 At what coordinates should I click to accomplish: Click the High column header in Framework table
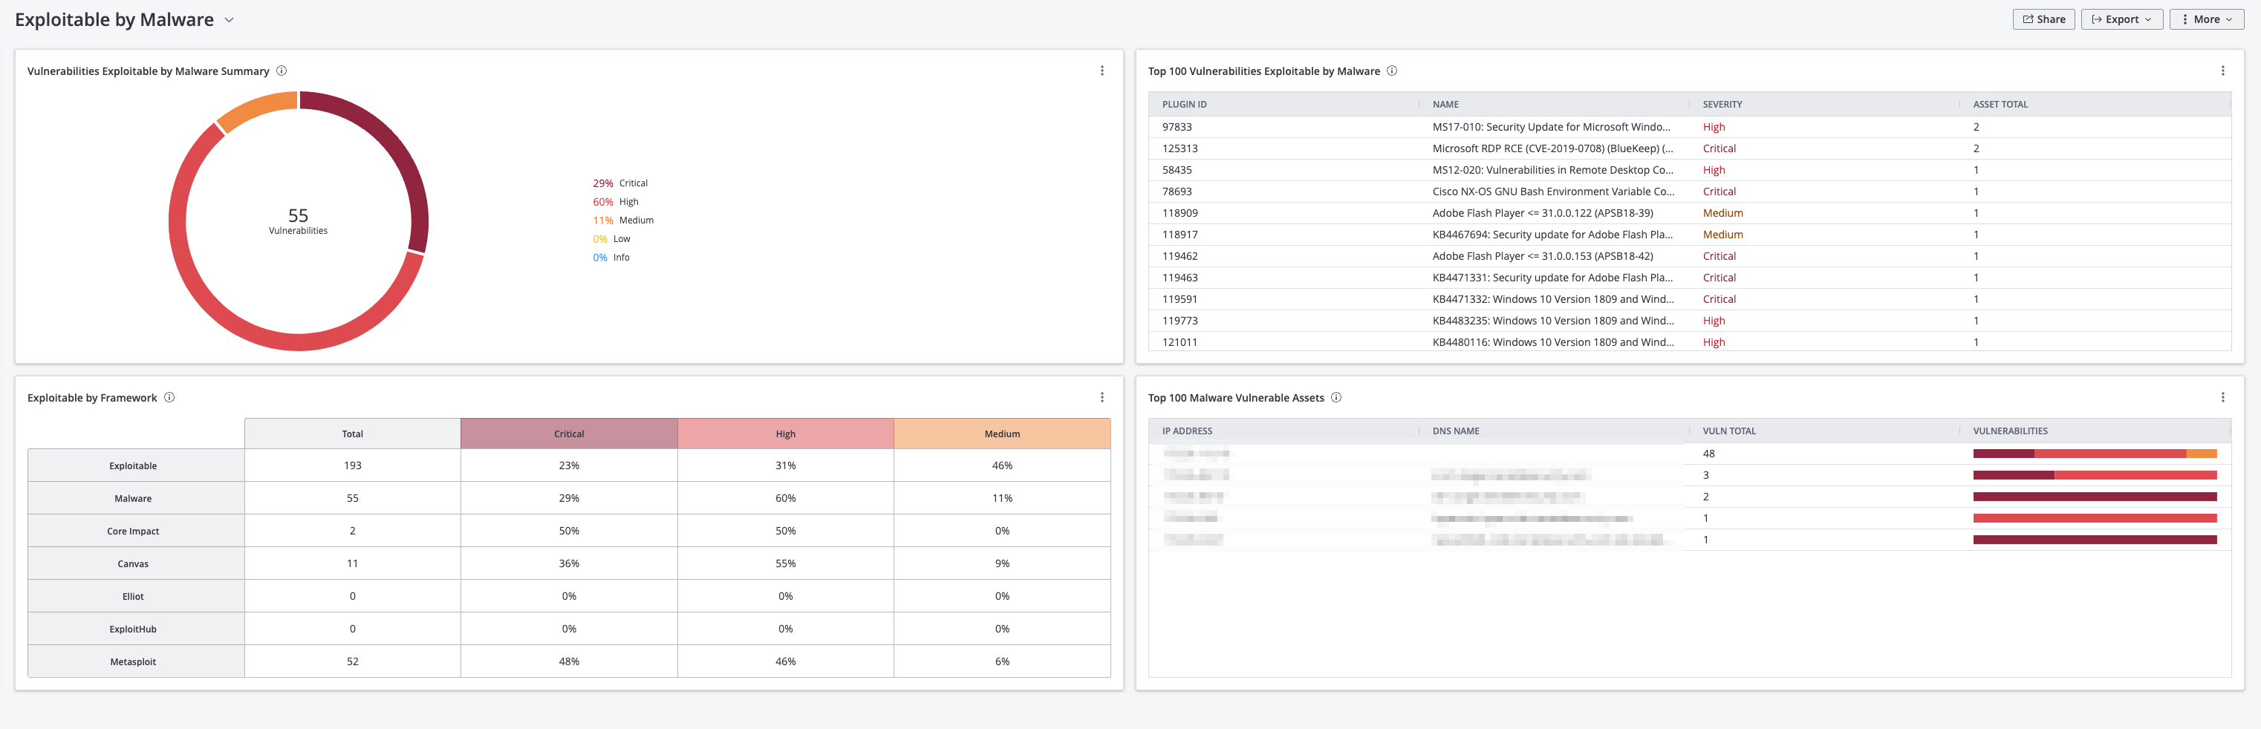(x=786, y=434)
